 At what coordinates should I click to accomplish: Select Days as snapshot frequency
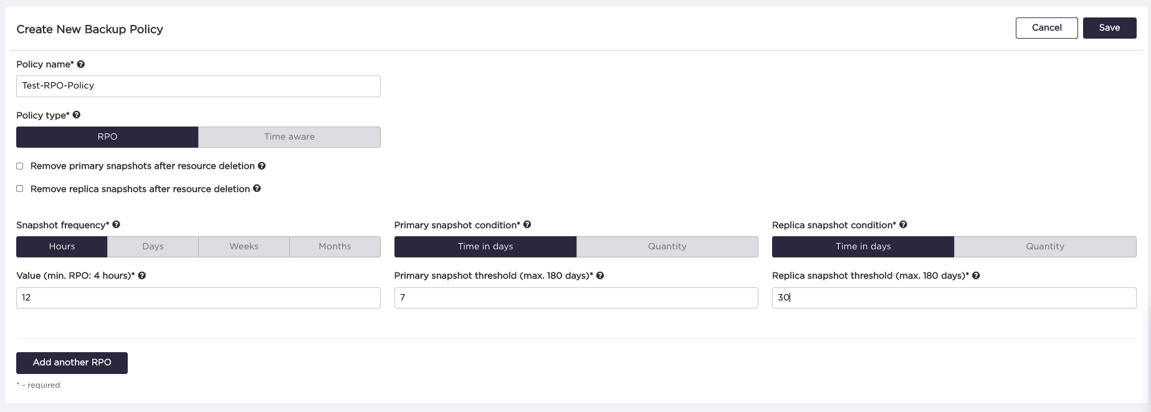pyautogui.click(x=153, y=247)
